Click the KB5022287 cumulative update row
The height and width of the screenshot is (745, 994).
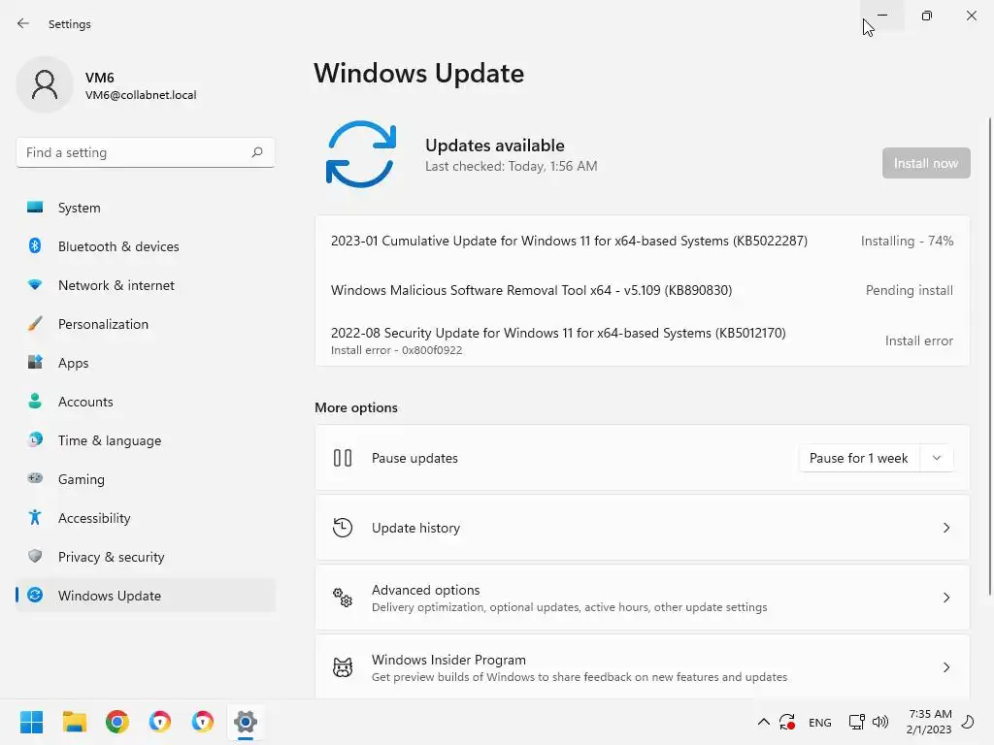click(x=643, y=241)
